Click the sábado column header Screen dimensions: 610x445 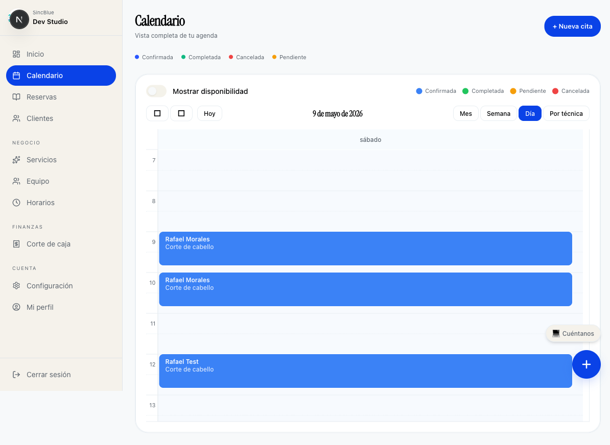370,139
